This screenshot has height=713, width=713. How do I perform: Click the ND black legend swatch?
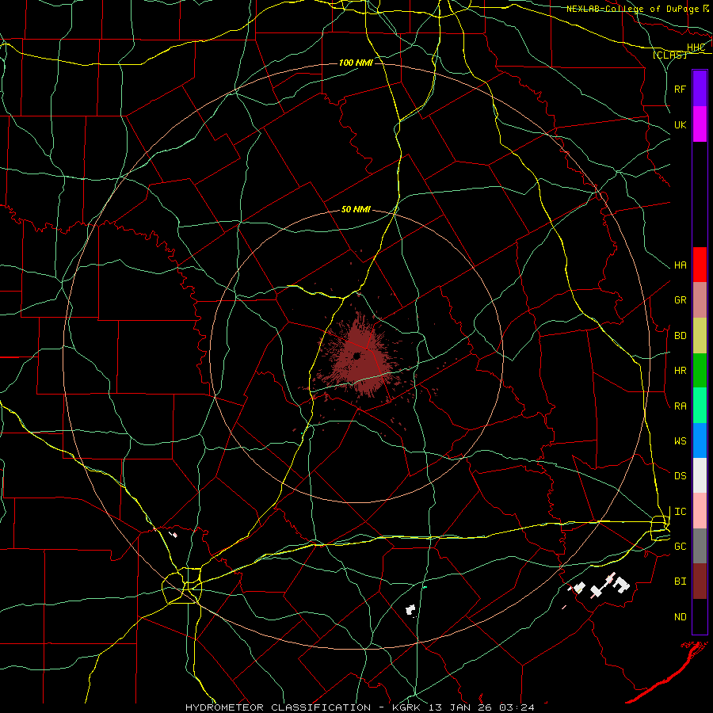pyautogui.click(x=700, y=616)
